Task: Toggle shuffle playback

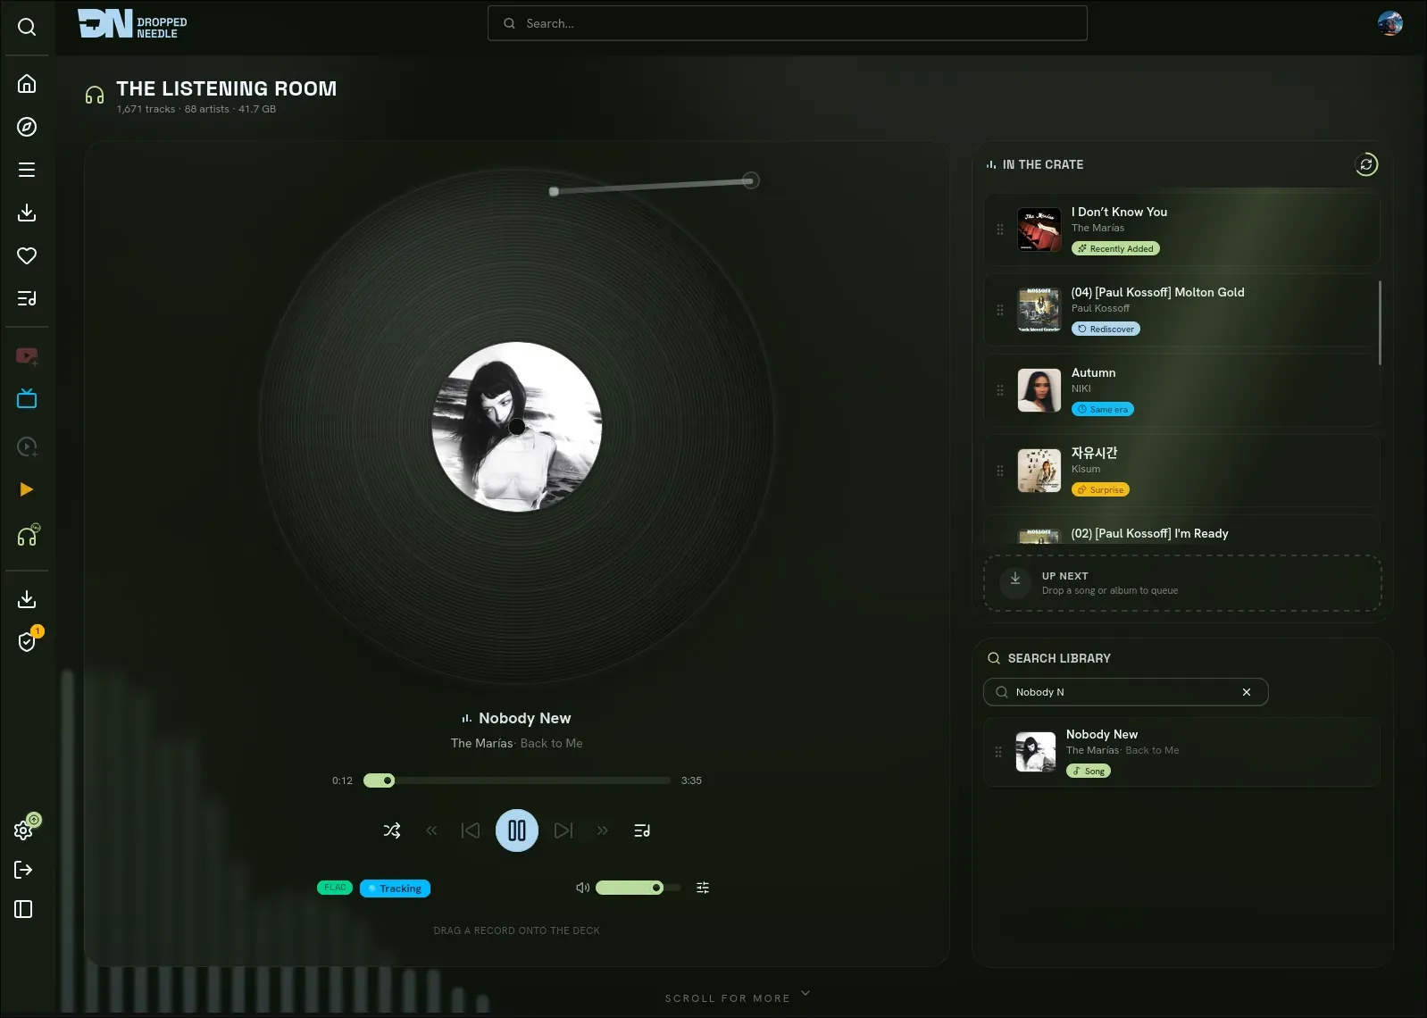Action: click(392, 830)
